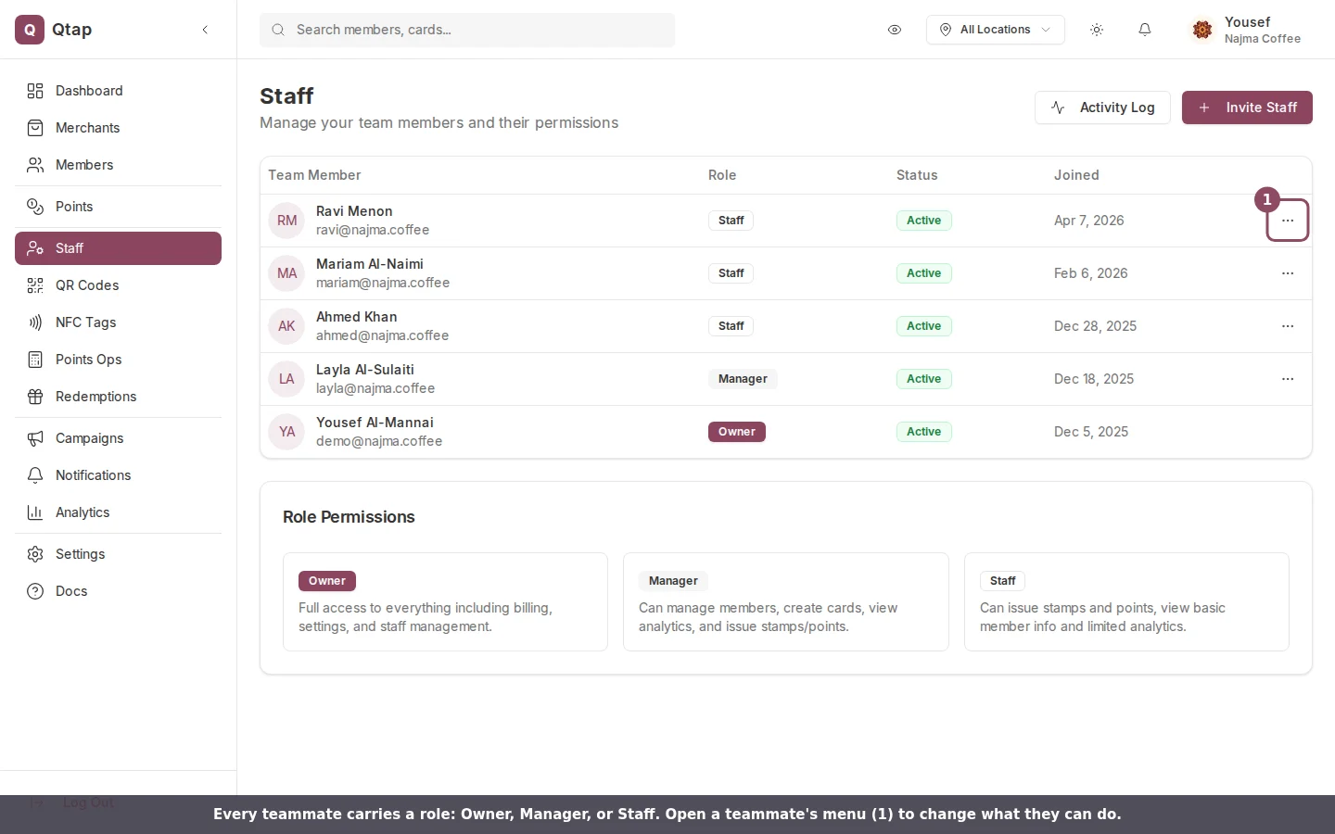Open the All Locations dropdown
1335x834 pixels.
point(996,30)
